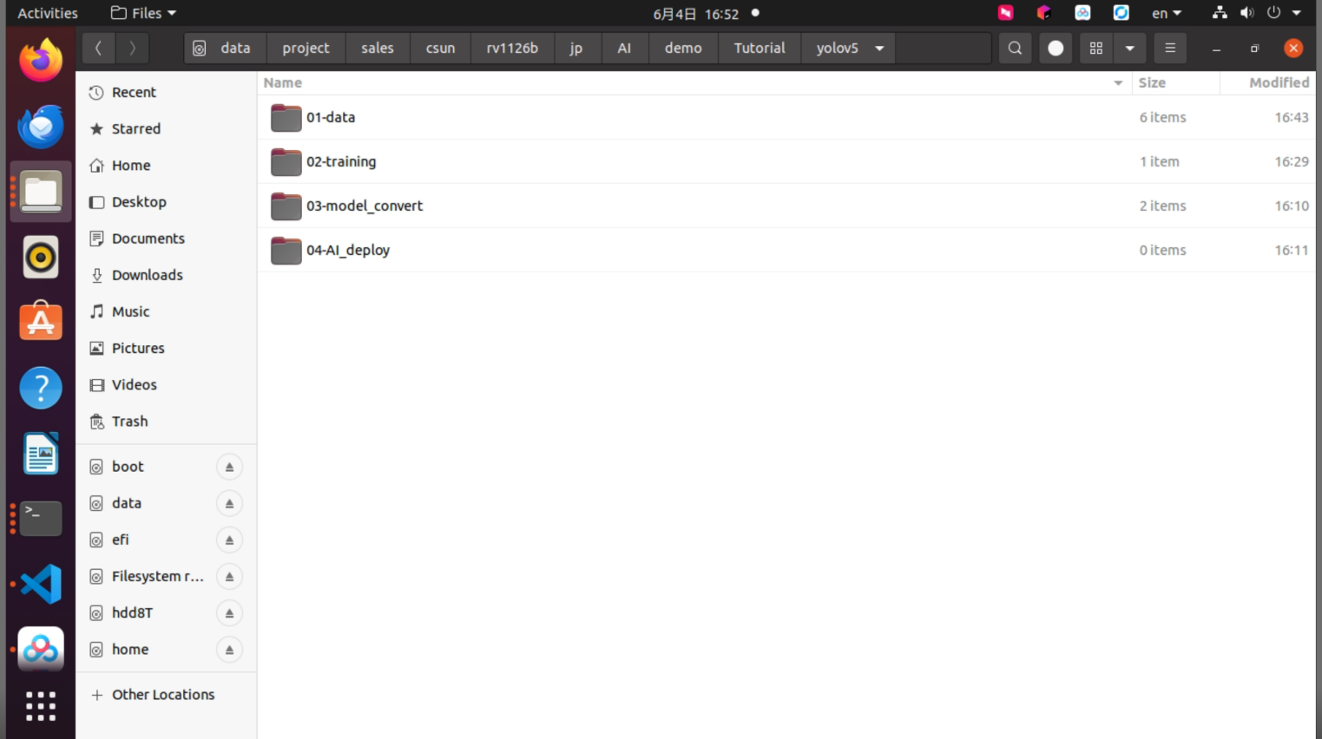
Task: Open the Files application menu in the top bar
Action: coord(144,13)
